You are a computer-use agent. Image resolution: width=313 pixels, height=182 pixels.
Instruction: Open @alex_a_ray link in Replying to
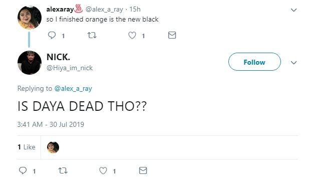point(73,89)
